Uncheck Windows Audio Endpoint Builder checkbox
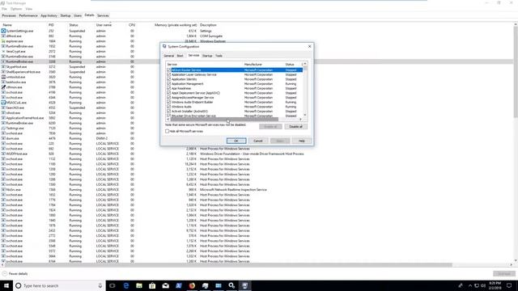This screenshot has height=291, width=518. 169,103
